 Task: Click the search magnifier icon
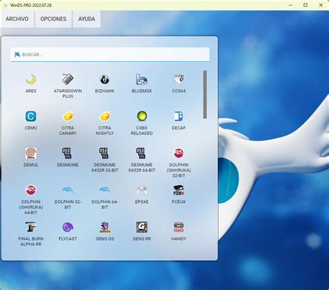point(17,54)
